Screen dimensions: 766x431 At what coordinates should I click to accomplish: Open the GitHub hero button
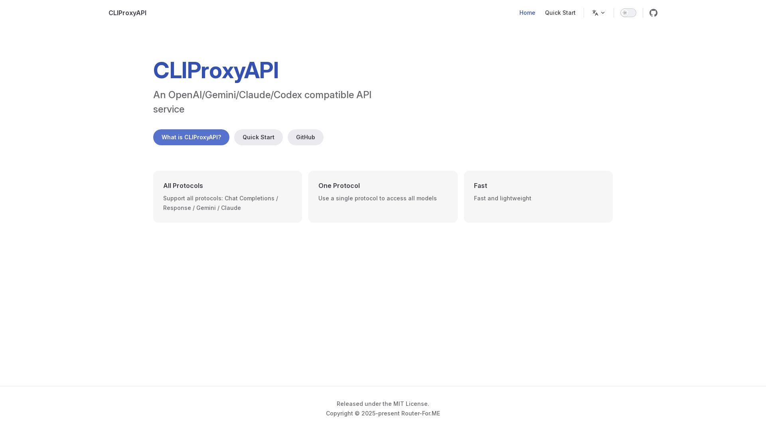click(x=306, y=137)
